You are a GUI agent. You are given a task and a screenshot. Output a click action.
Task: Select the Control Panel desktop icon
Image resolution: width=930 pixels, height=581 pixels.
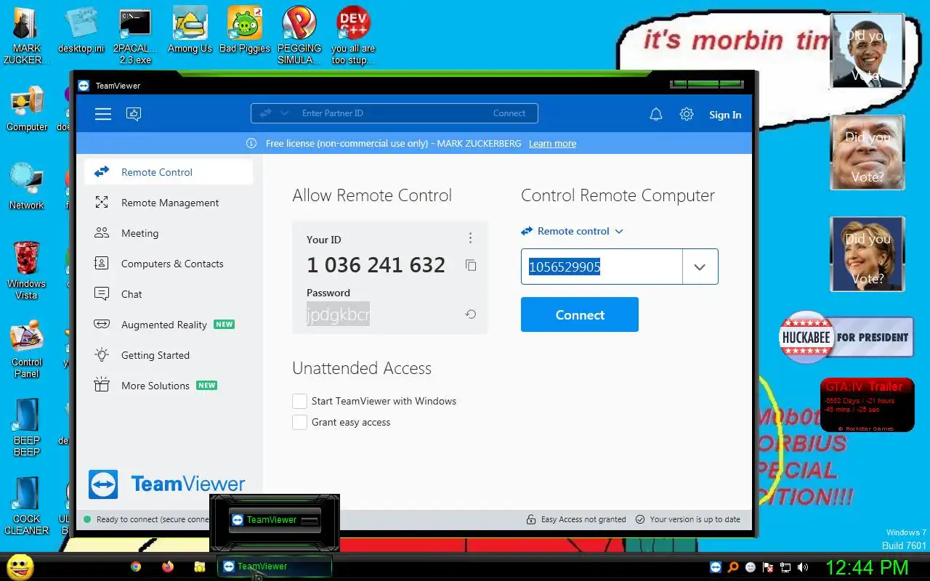pyautogui.click(x=27, y=350)
